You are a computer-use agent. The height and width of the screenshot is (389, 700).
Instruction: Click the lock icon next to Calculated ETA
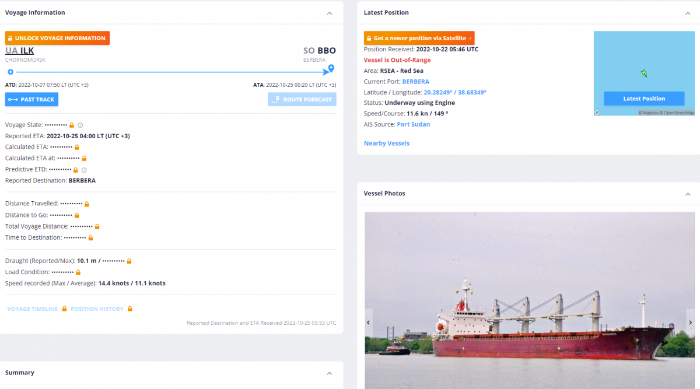coord(76,147)
